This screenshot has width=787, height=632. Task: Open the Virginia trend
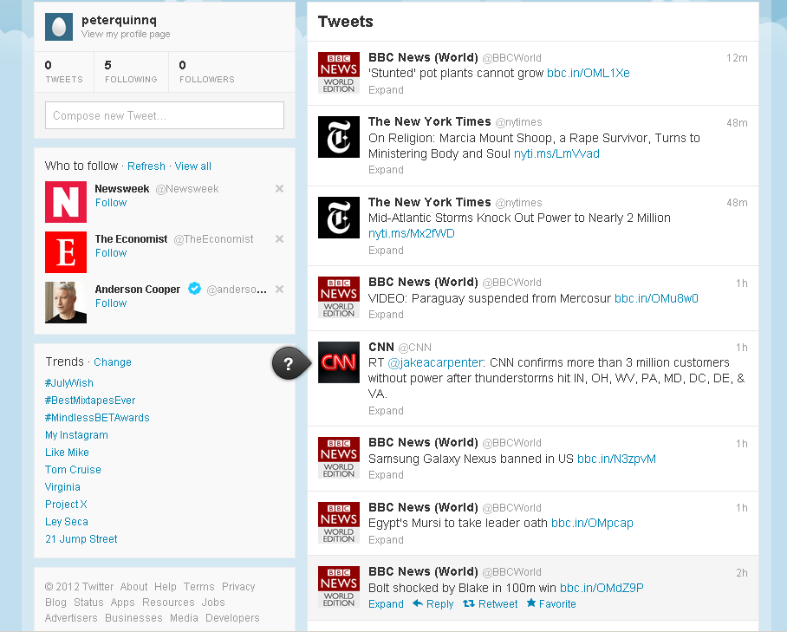coord(62,487)
